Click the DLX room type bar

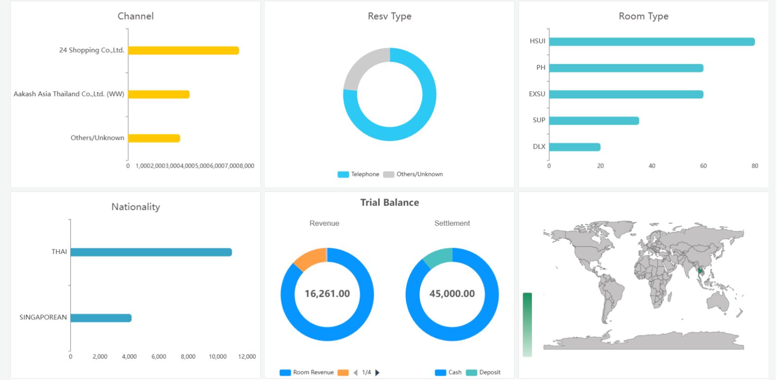(x=574, y=147)
